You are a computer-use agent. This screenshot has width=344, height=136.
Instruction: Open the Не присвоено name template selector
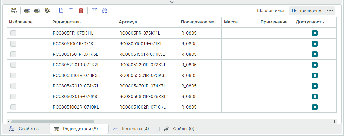pos(312,11)
